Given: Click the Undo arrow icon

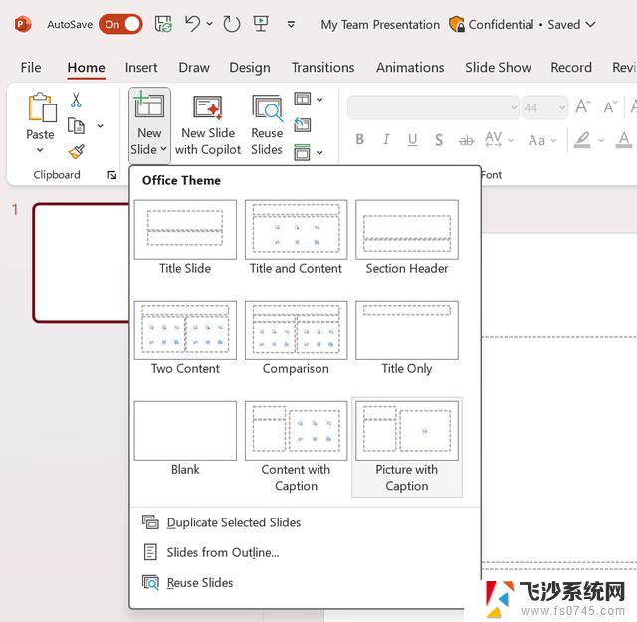Looking at the screenshot, I should pyautogui.click(x=192, y=24).
